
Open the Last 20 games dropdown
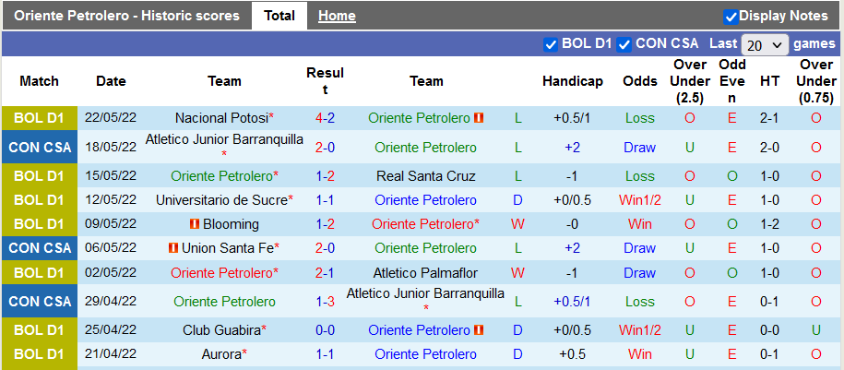click(765, 44)
